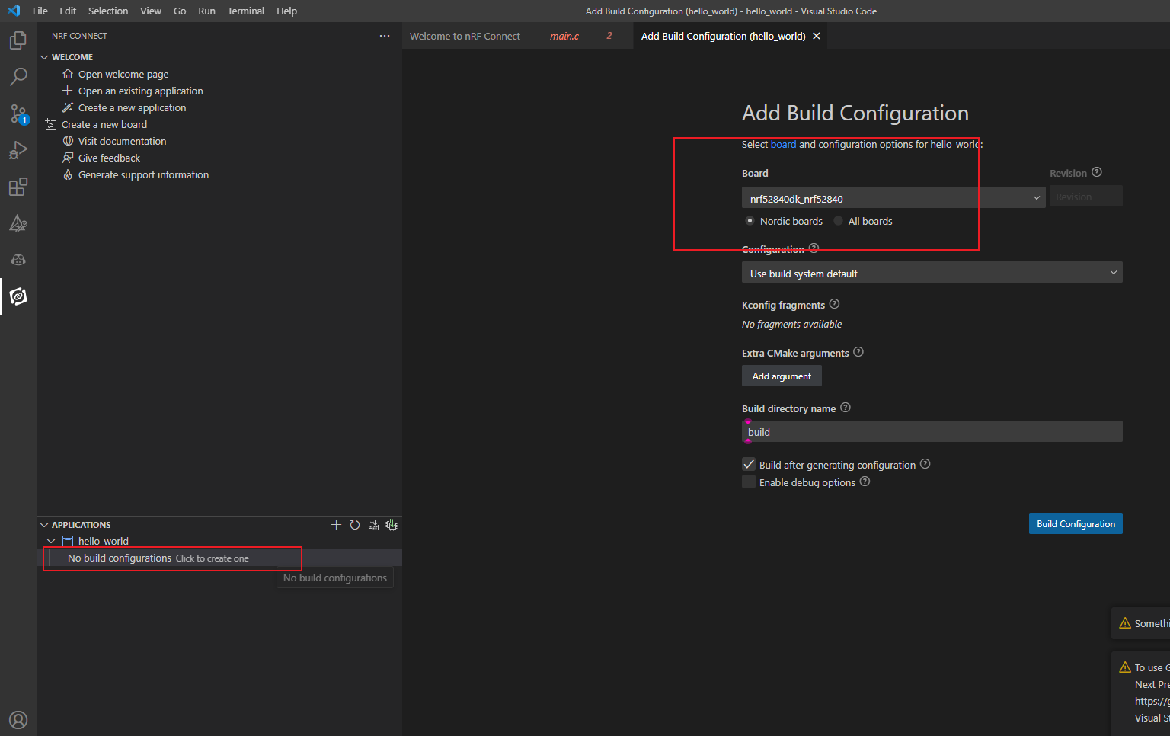Select the Nordic boards radio button

(x=750, y=221)
